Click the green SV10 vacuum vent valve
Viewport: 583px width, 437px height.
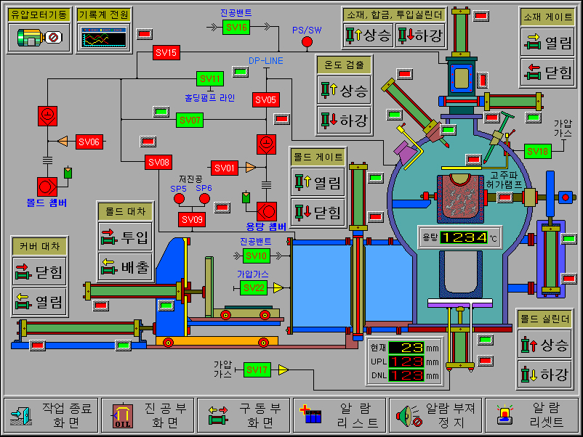pos(257,256)
